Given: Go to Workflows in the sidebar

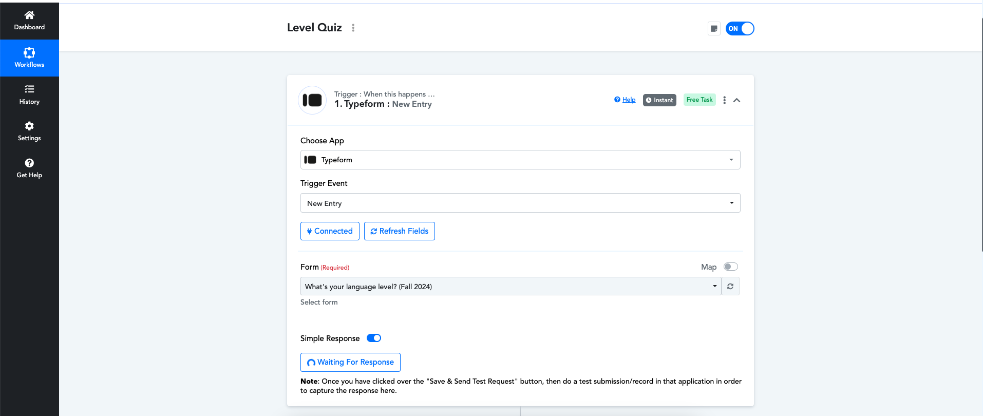Looking at the screenshot, I should point(29,58).
